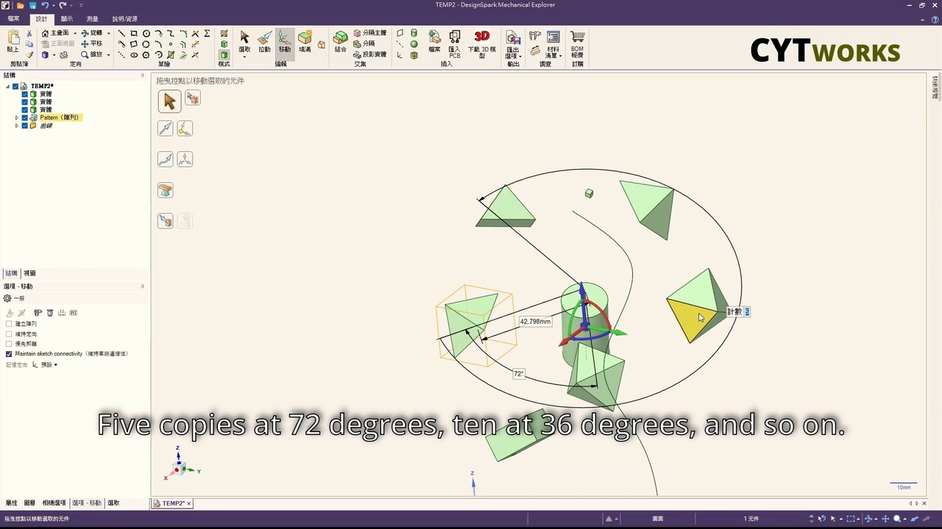Open the 旋轉 dropdown arrow
The height and width of the screenshot is (529, 942).
coord(108,33)
